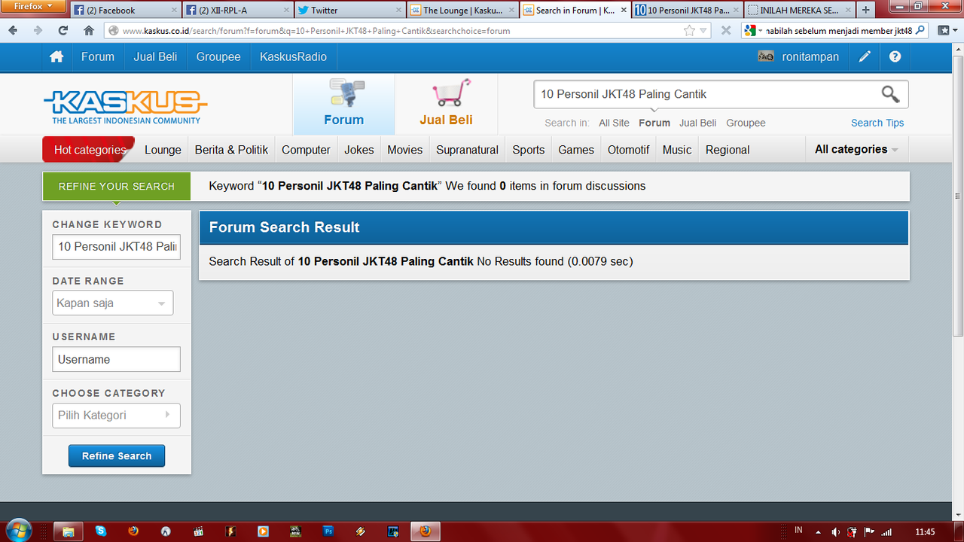Screen dimensions: 964x542
Task: Open the Berita & Politik category
Action: (231, 150)
